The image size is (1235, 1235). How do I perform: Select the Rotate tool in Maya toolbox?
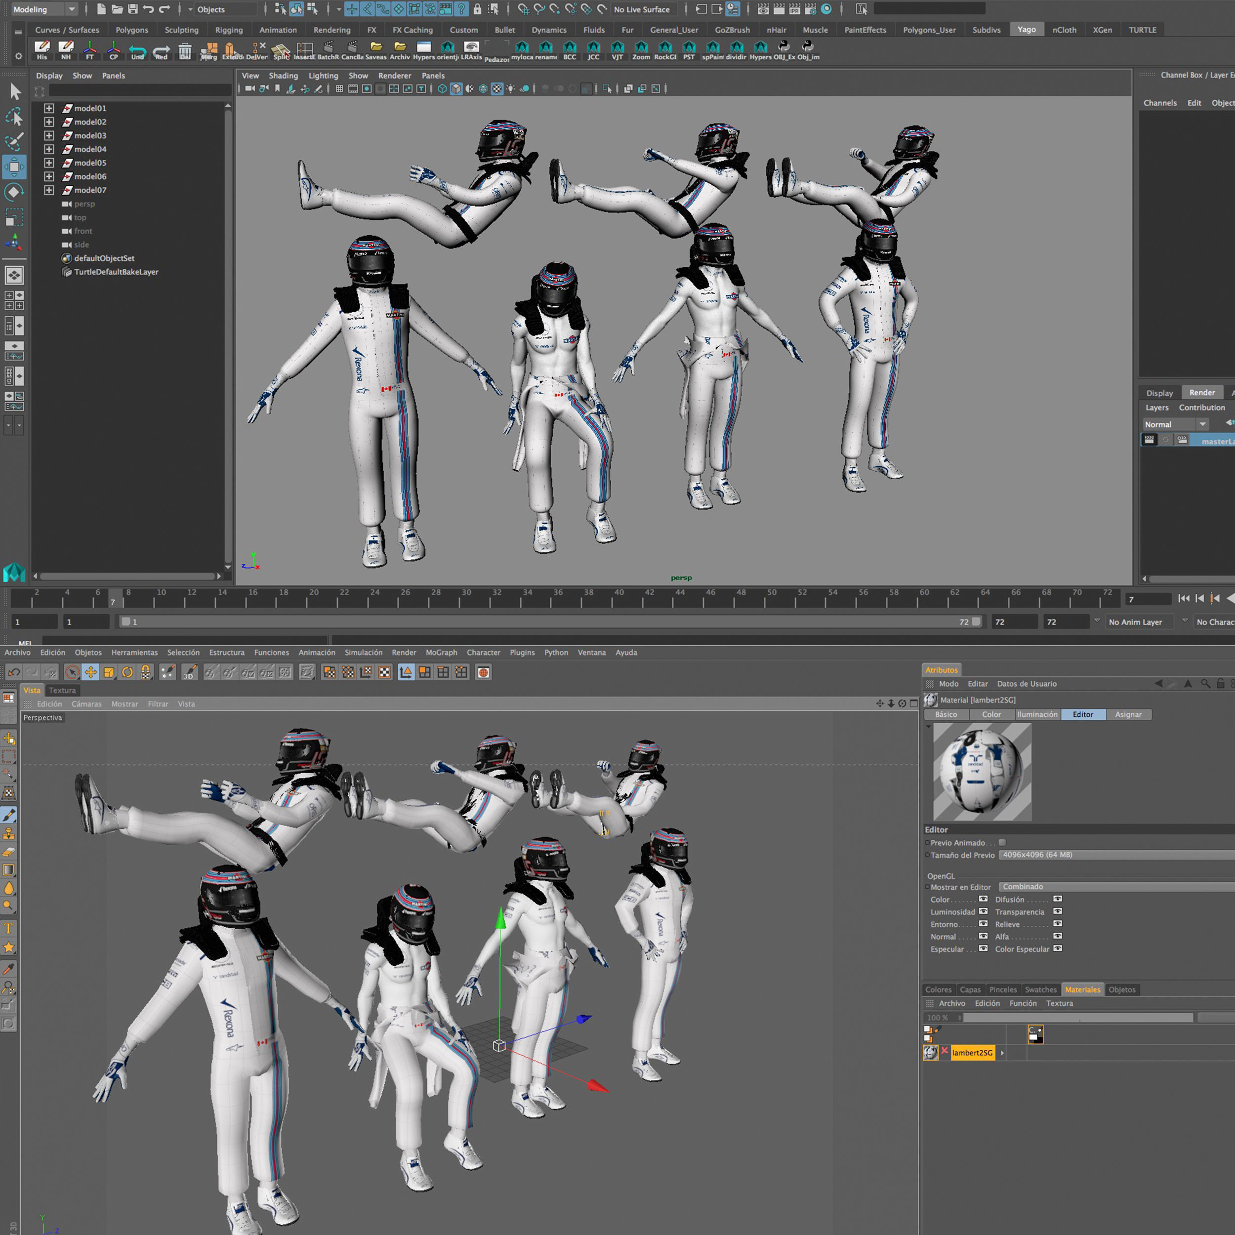pos(14,192)
